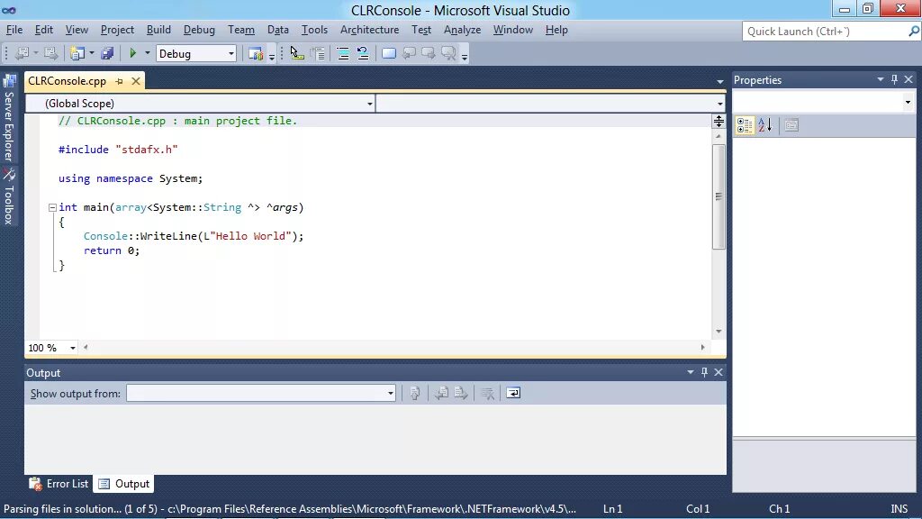The height and width of the screenshot is (519, 922).
Task: Click the Find in Files toolbar icon
Action: click(256, 53)
